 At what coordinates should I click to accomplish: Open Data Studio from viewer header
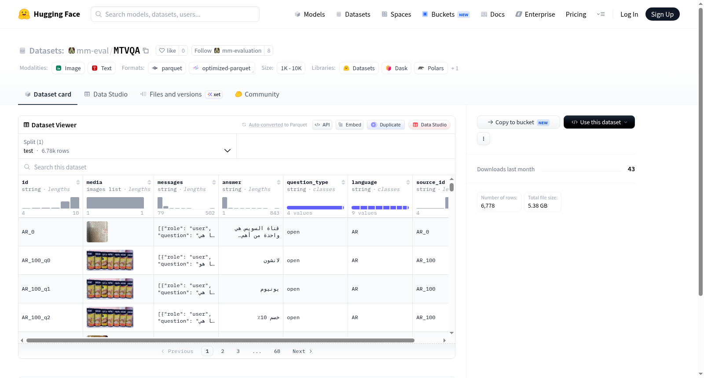429,125
